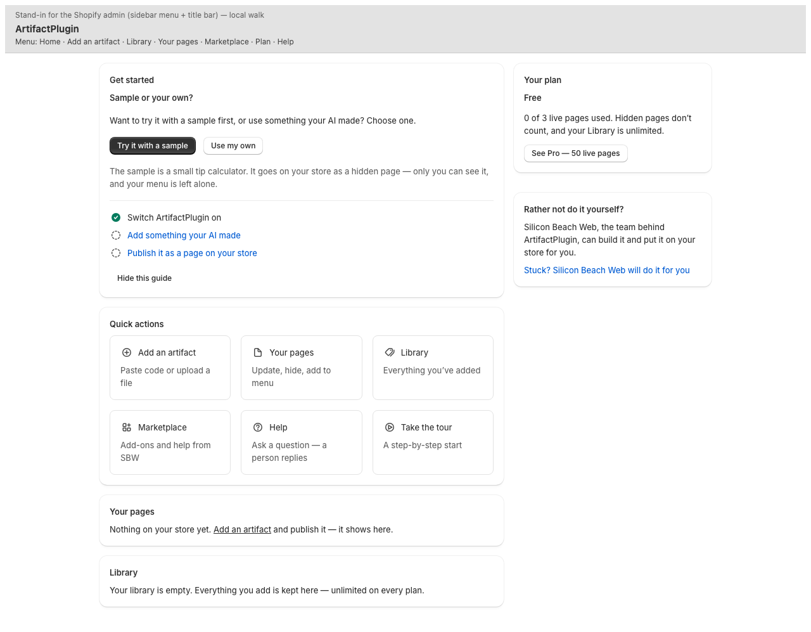Open See Pro — 50 live pages
This screenshot has height=632, width=811.
(x=576, y=153)
